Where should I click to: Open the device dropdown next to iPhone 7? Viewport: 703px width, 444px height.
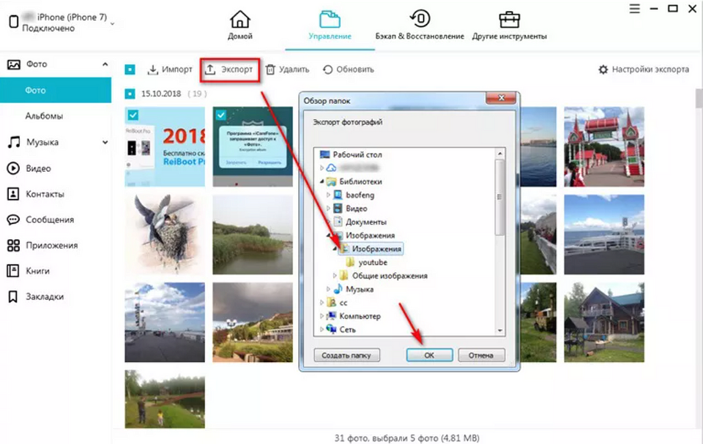tap(112, 23)
